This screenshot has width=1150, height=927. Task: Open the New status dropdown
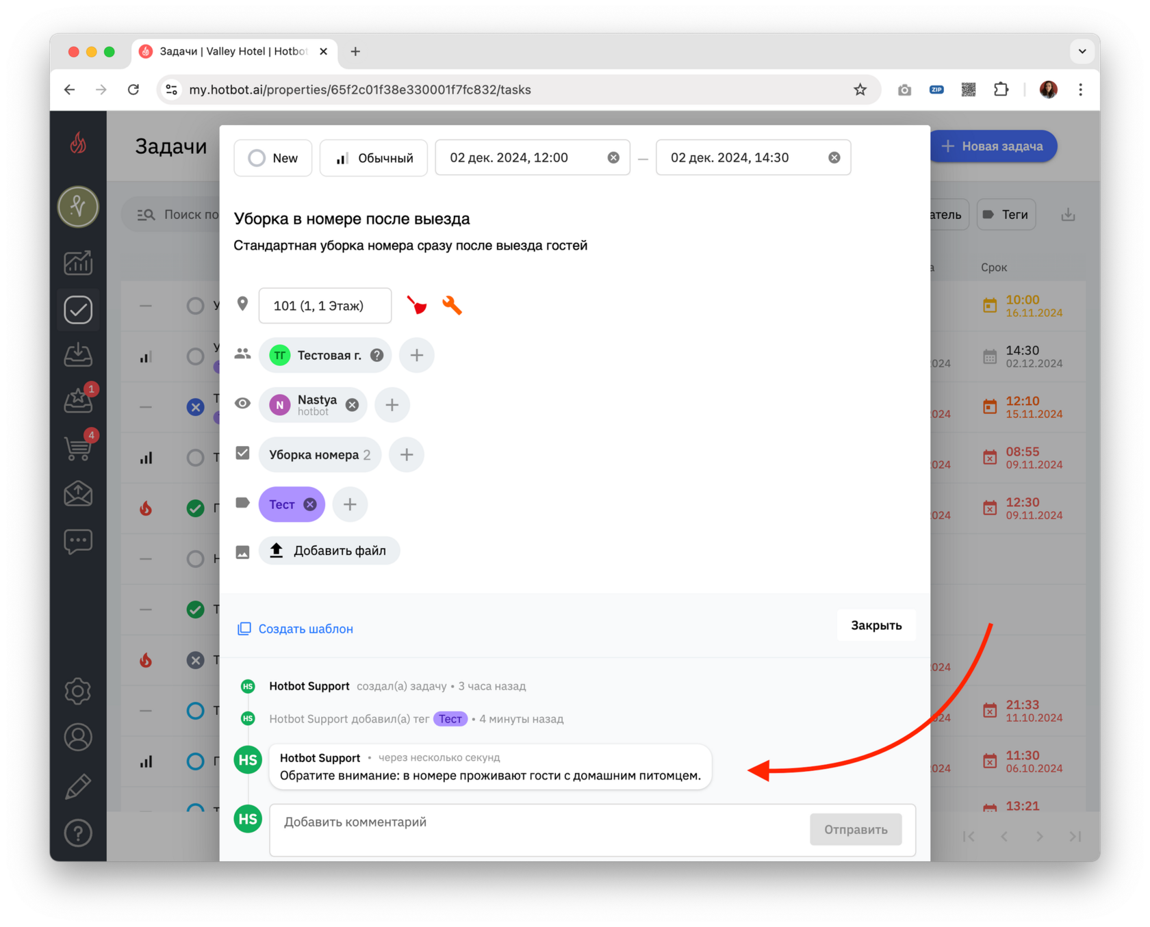[x=273, y=158]
